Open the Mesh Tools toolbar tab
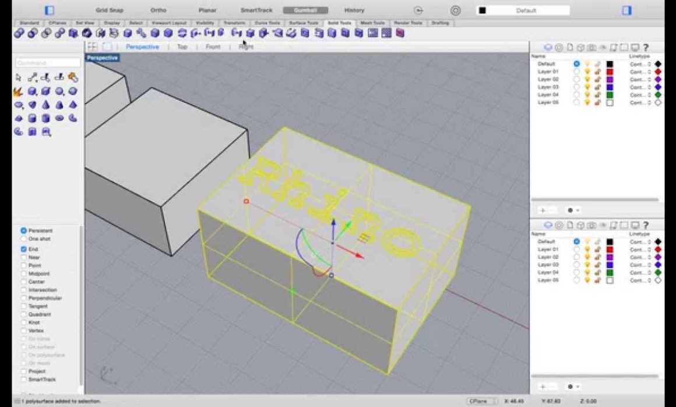Viewport: 676px width, 407px height. 372,23
